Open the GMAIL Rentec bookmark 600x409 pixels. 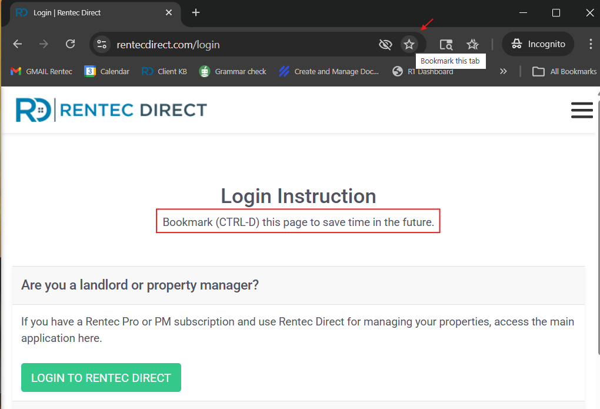tap(41, 71)
